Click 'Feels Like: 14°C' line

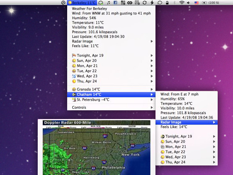click(174, 127)
